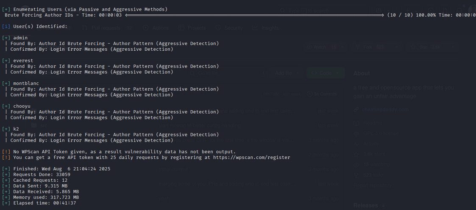This screenshot has height=210, width=476.
Task: Click the Projects tab icon
Action: (181, 28)
